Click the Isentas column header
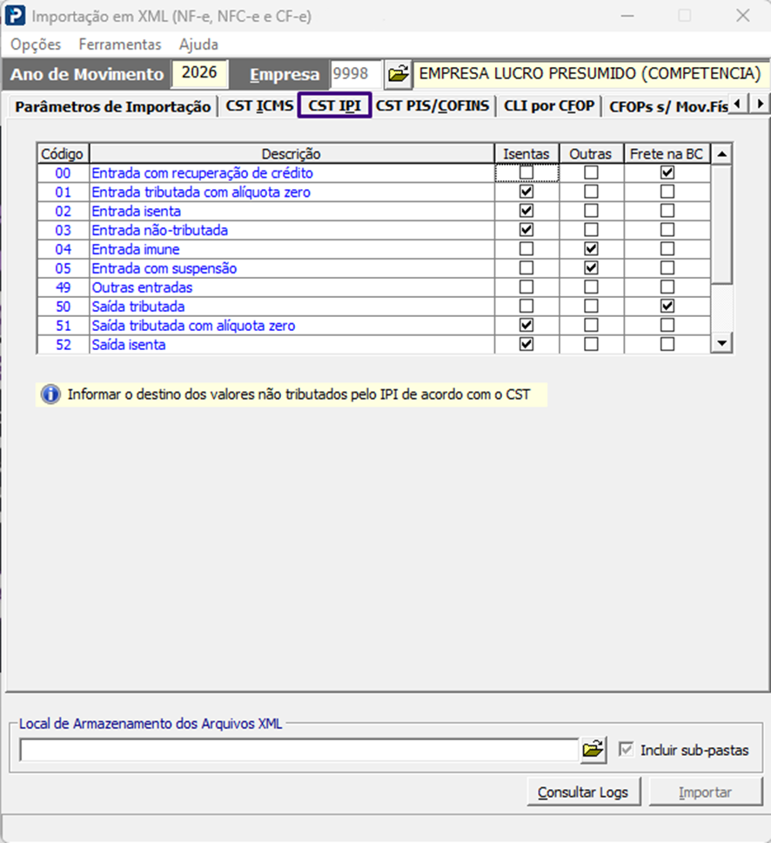 tap(526, 154)
